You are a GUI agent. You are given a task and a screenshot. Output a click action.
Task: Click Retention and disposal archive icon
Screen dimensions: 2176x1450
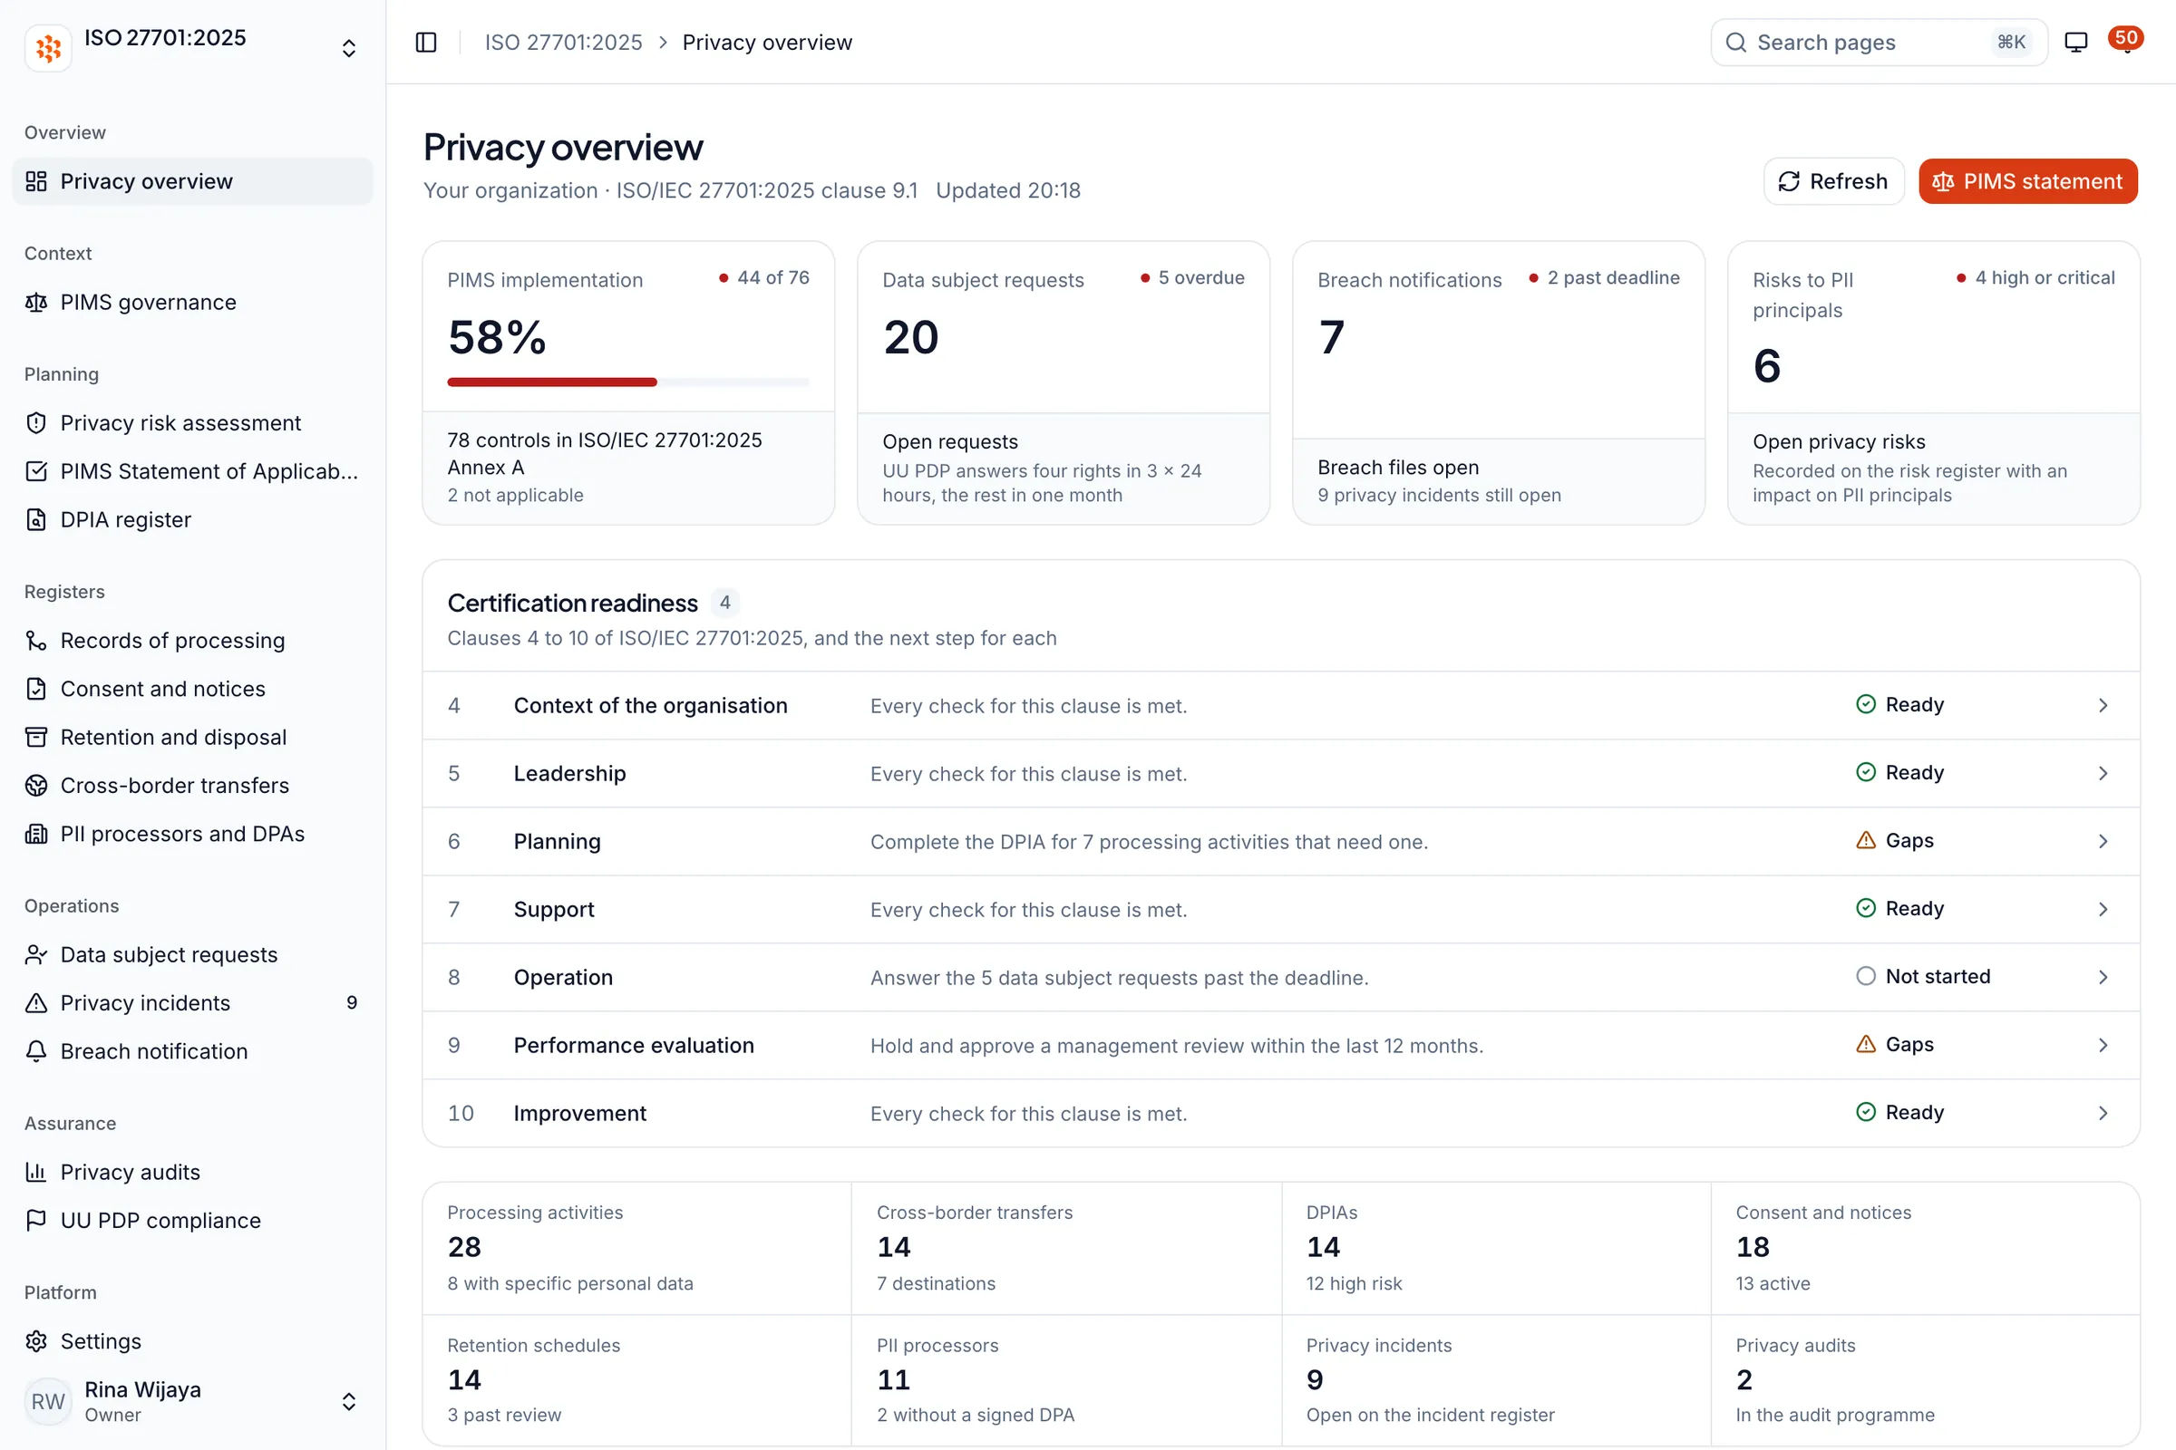[x=36, y=737]
